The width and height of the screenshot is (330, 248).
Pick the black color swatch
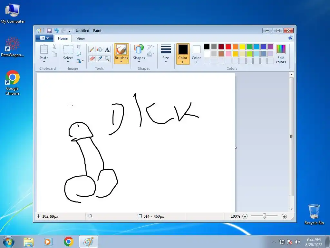(x=207, y=47)
